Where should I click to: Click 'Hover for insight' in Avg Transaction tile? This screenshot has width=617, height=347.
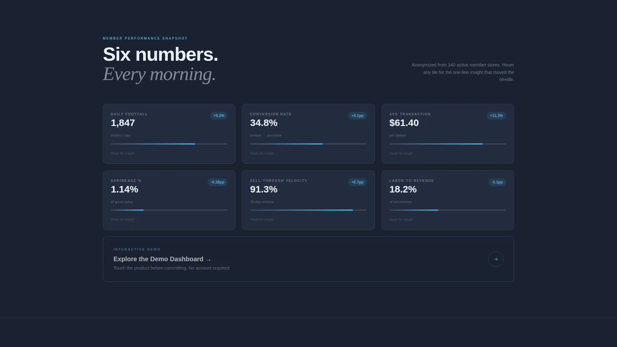tap(403, 154)
